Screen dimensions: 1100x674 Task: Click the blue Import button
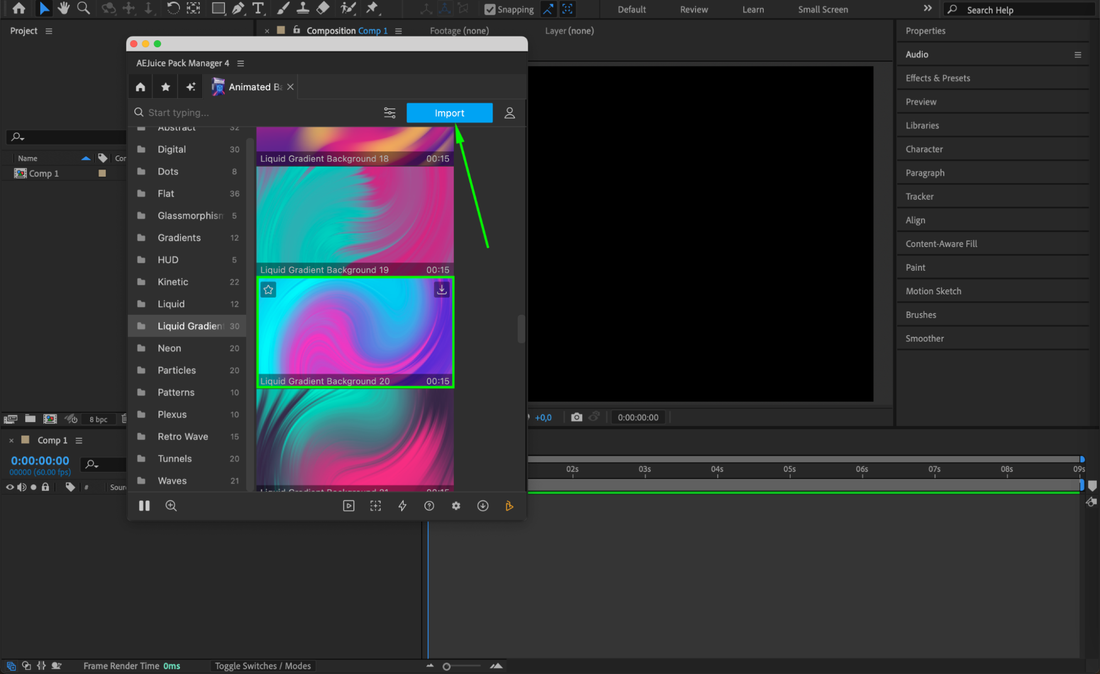click(449, 113)
